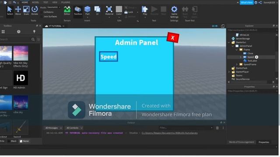Open Game Settings
The image size is (280, 157).
point(174,12)
